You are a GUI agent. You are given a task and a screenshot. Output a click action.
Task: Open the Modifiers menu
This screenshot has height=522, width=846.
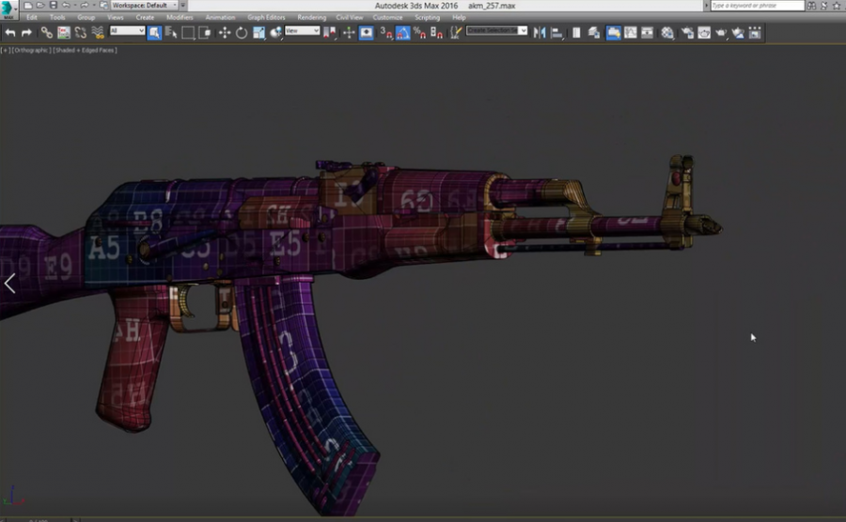(180, 17)
